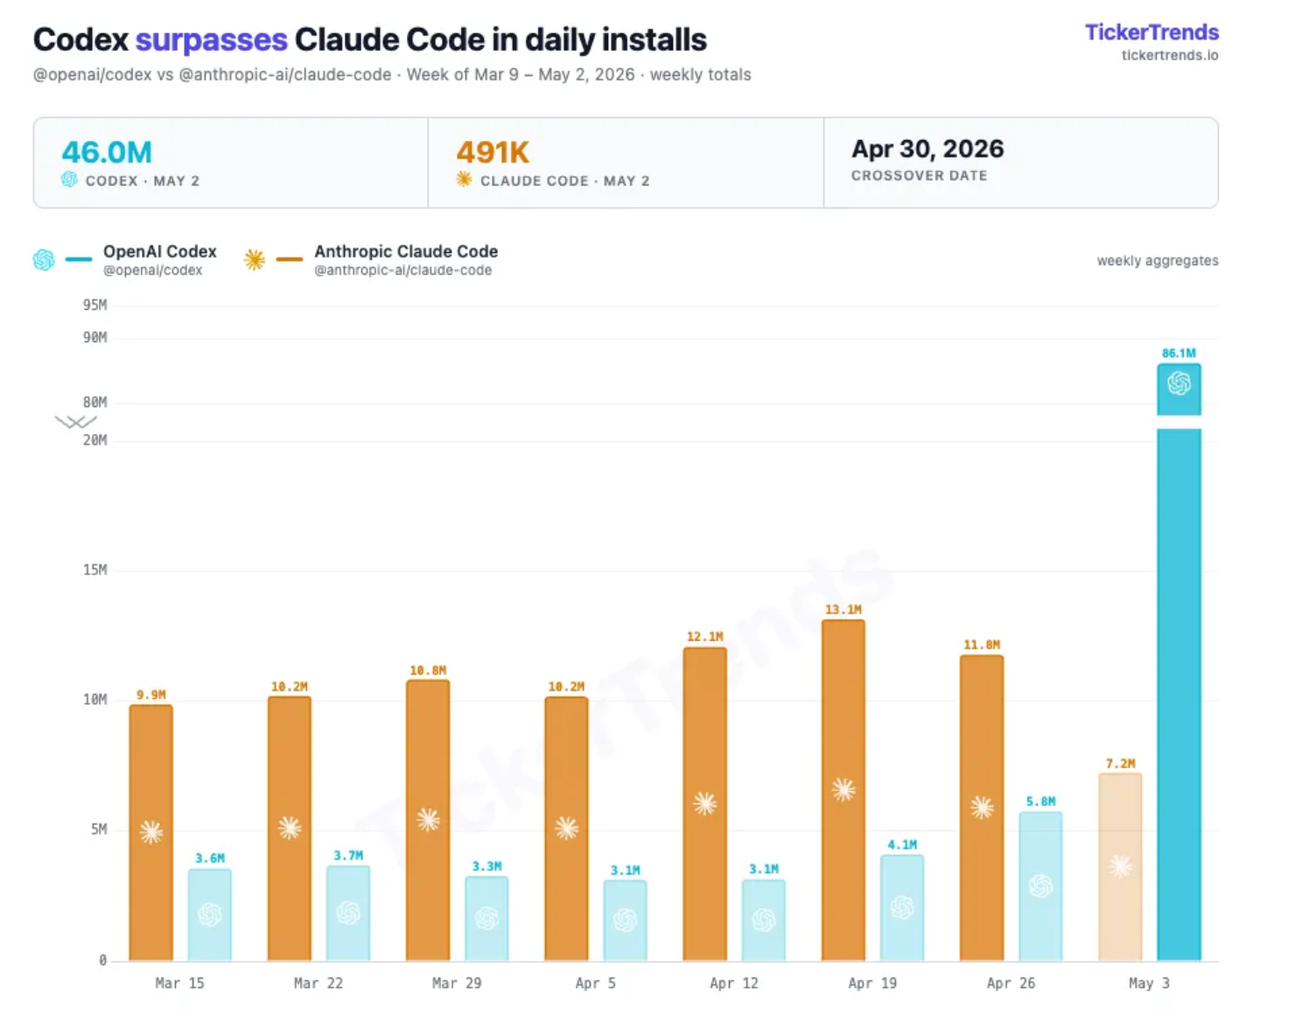Click the axis break zigzag marker
1295x1010 pixels.
[x=76, y=422]
